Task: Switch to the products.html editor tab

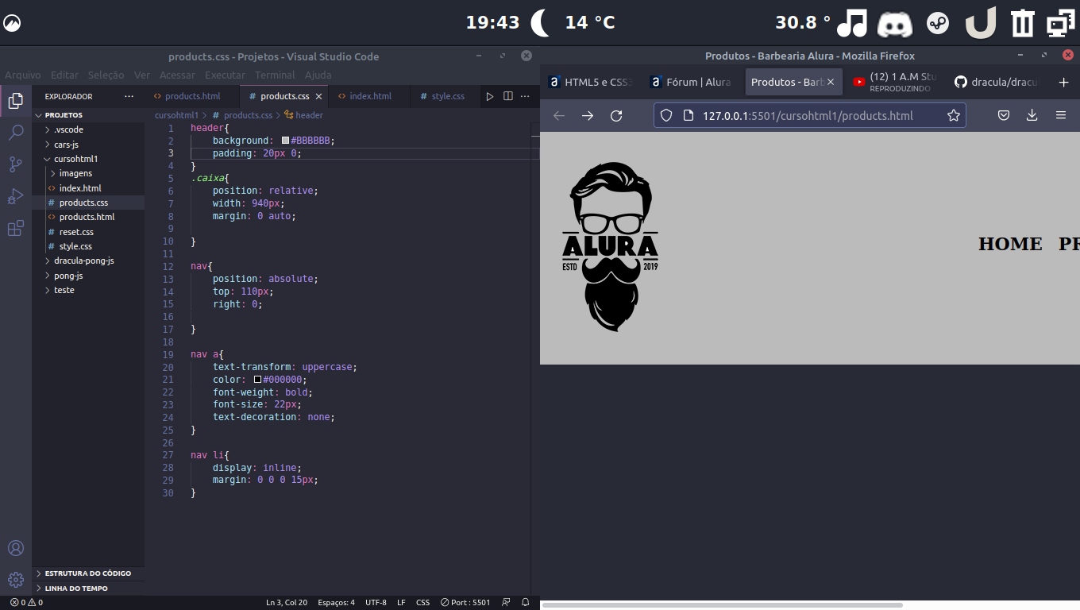Action: [x=191, y=96]
